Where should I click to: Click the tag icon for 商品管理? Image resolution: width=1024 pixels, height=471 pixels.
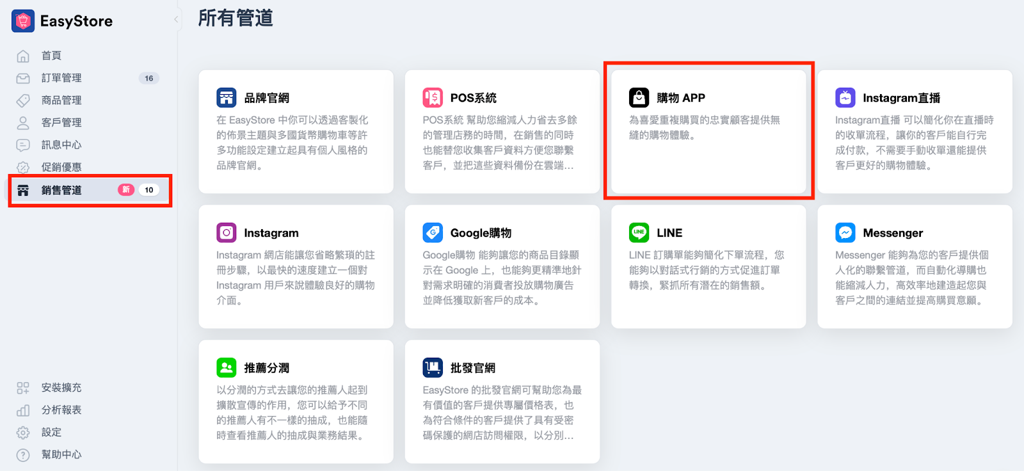pos(23,100)
